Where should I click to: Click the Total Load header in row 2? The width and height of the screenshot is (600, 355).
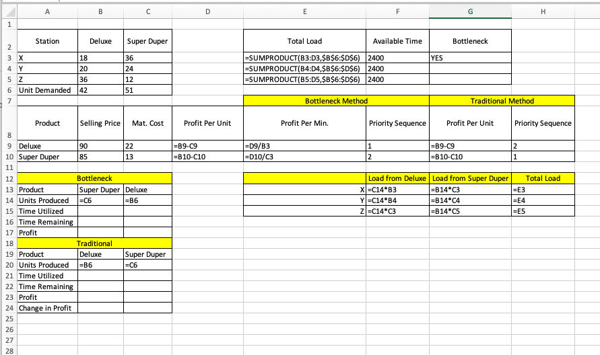304,41
